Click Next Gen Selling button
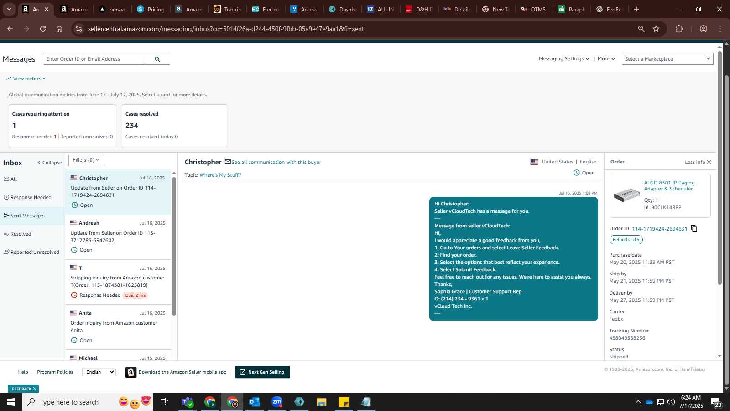Screen dimensions: 730x411 [x=262, y=372]
